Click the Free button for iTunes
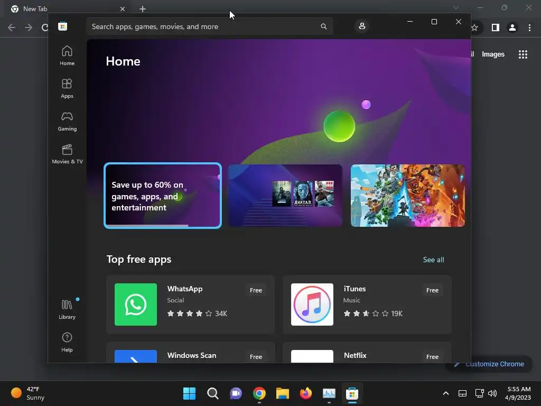The image size is (541, 406). (432, 290)
